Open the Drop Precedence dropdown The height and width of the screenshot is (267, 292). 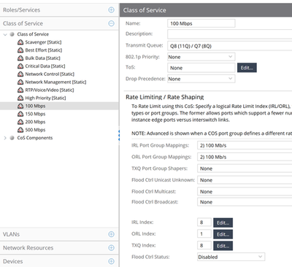point(201,79)
